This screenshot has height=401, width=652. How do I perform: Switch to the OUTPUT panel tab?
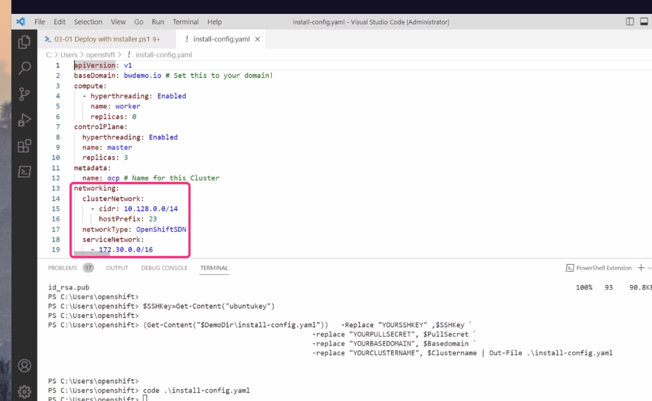click(117, 268)
